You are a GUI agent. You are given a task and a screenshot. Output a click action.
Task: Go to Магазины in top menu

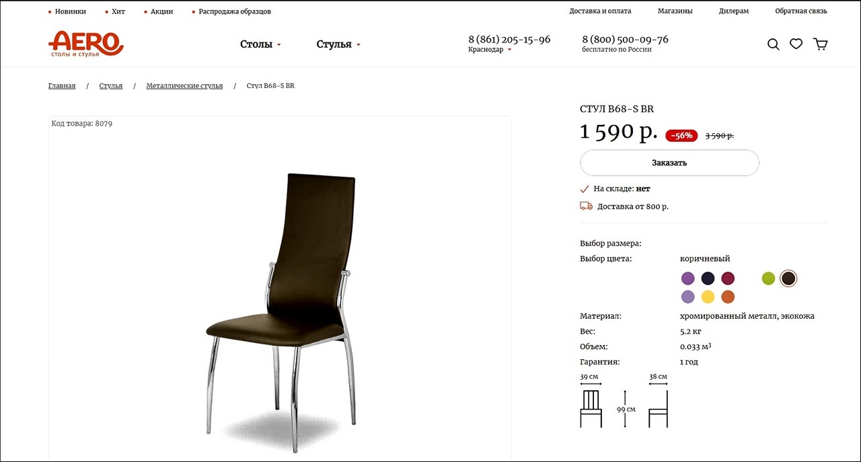pos(675,11)
